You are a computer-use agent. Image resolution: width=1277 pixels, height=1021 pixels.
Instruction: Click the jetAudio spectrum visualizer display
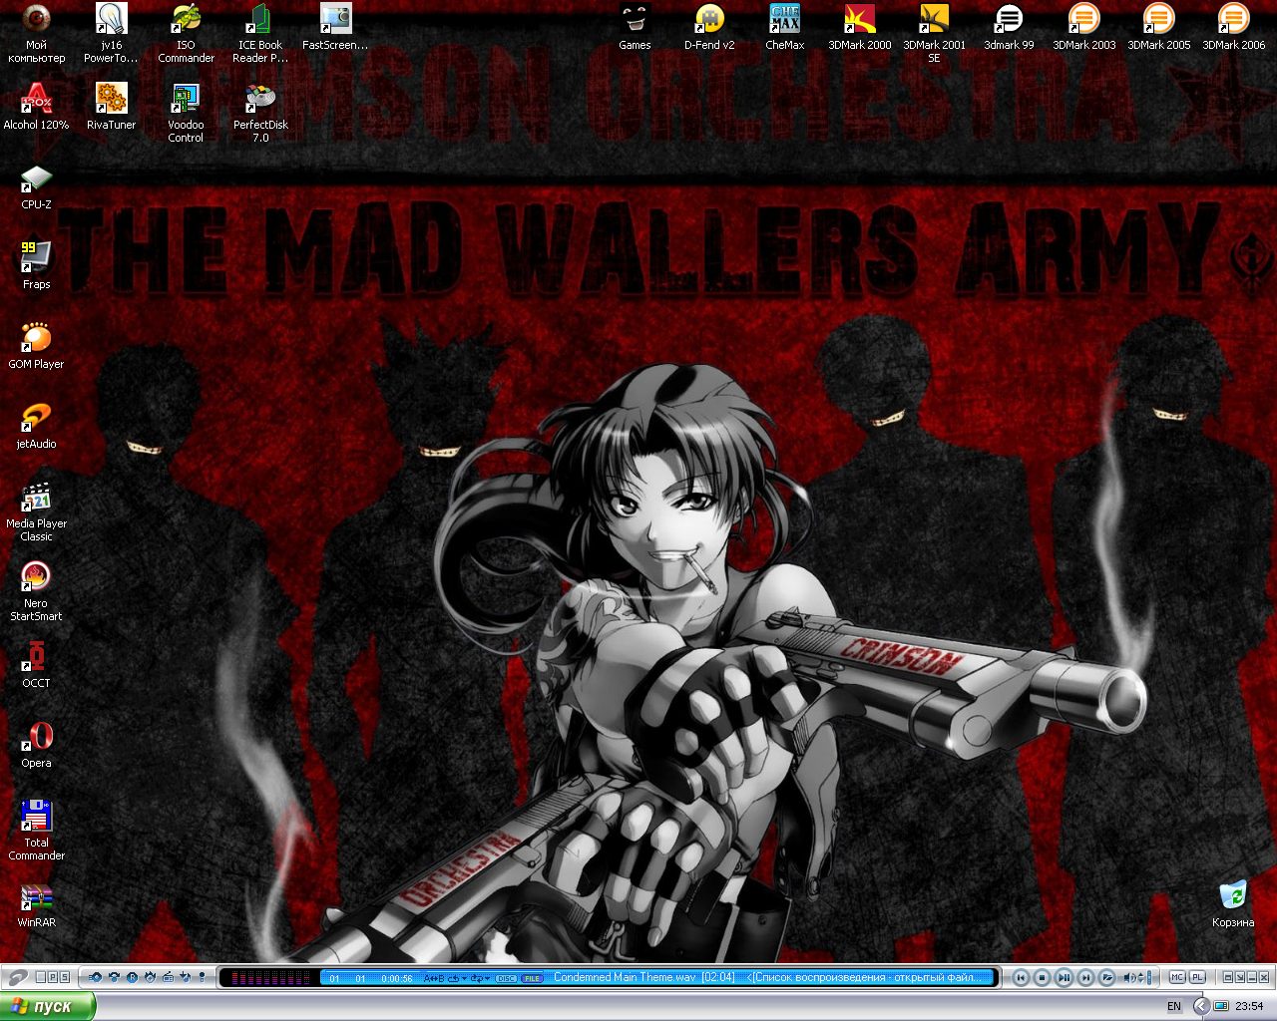point(269,978)
